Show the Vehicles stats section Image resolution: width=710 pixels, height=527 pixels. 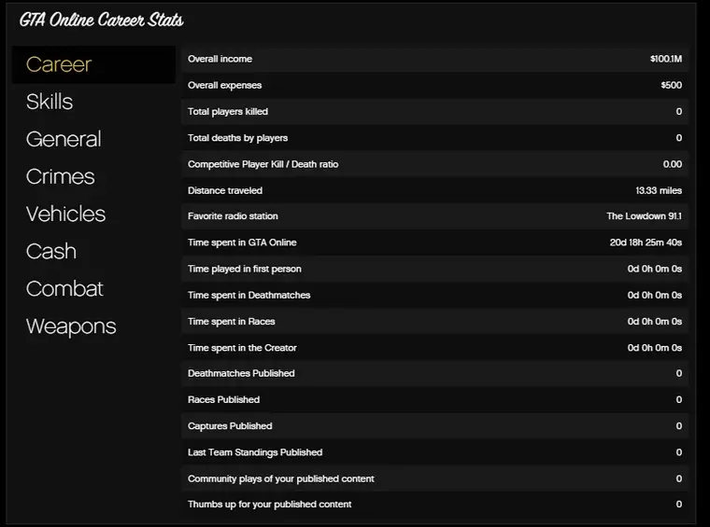(65, 214)
